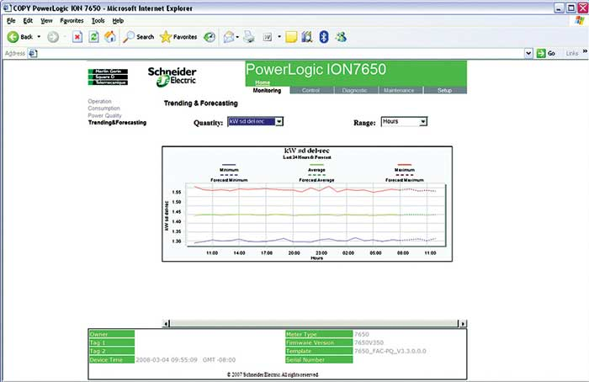The width and height of the screenshot is (589, 382).
Task: Open the yellow note icon in toolbar
Action: [x=291, y=37]
